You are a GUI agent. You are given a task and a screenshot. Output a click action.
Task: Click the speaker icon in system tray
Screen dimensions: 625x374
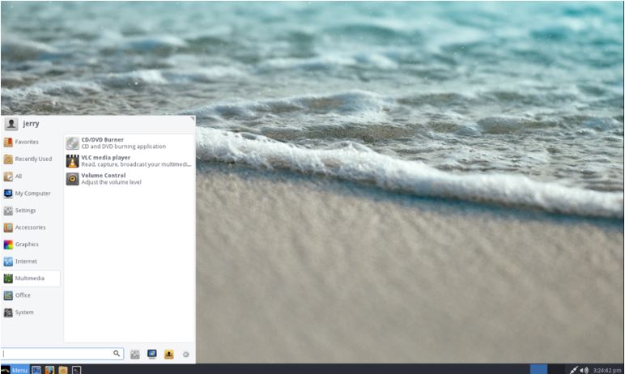[x=584, y=370]
